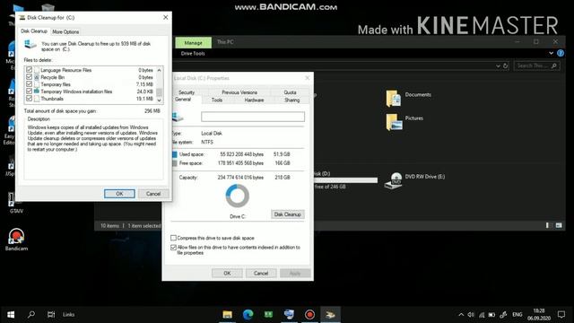The height and width of the screenshot is (323, 574).
Task: Click the taskbar clock showing 18:28
Action: [539, 315]
